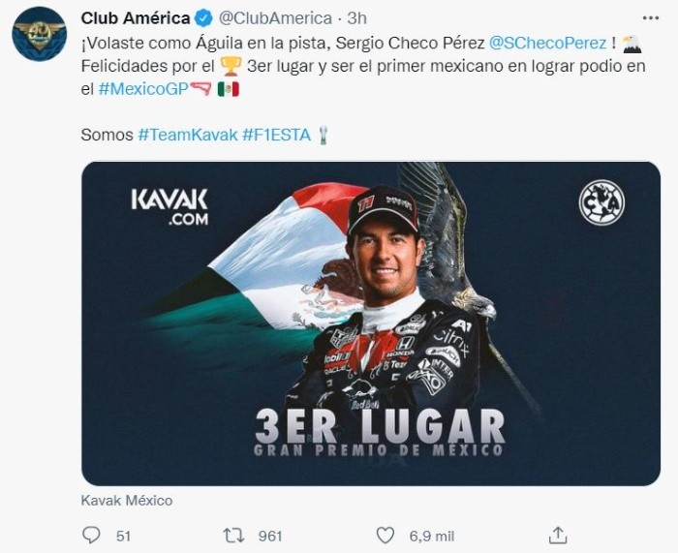Viewport: 678px width, 553px height.
Task: Click the Club América crest in the image
Action: pos(601,203)
